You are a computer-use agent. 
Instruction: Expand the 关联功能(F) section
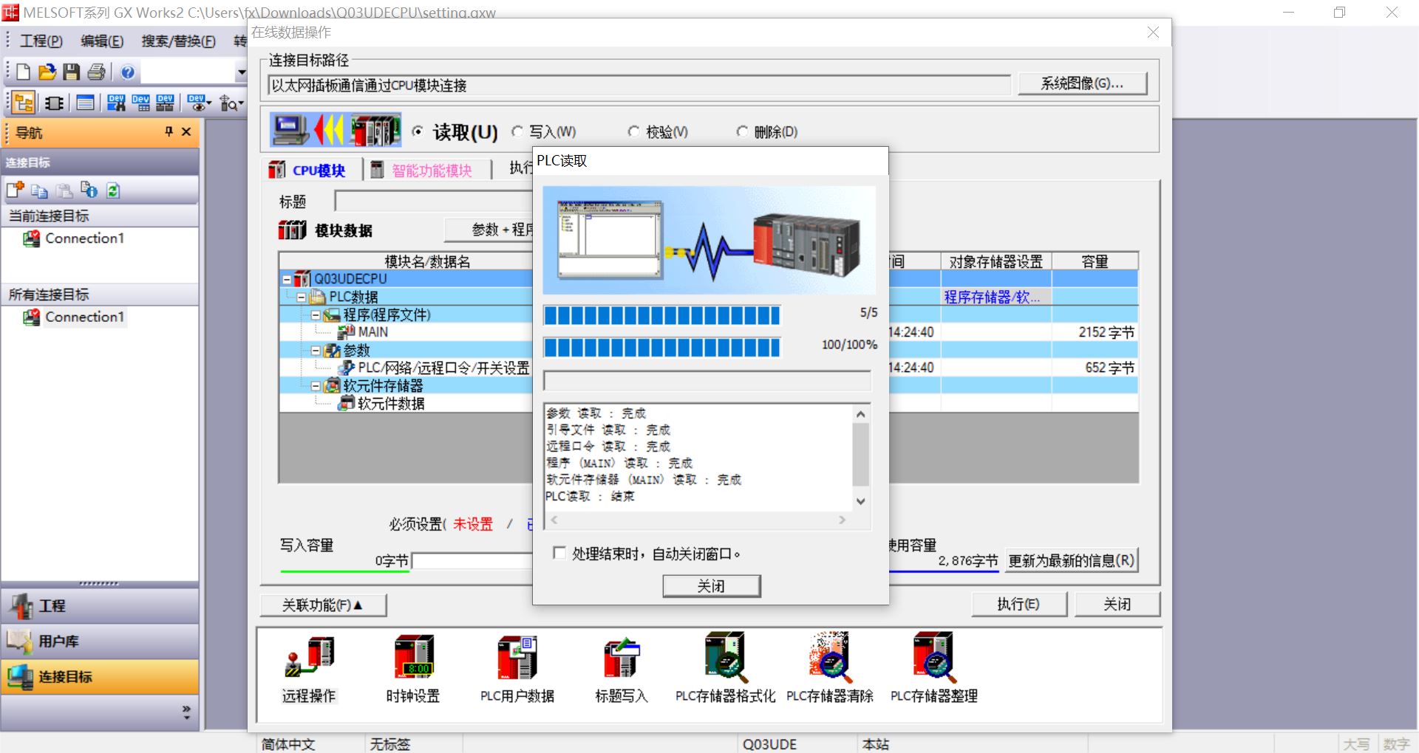(323, 605)
